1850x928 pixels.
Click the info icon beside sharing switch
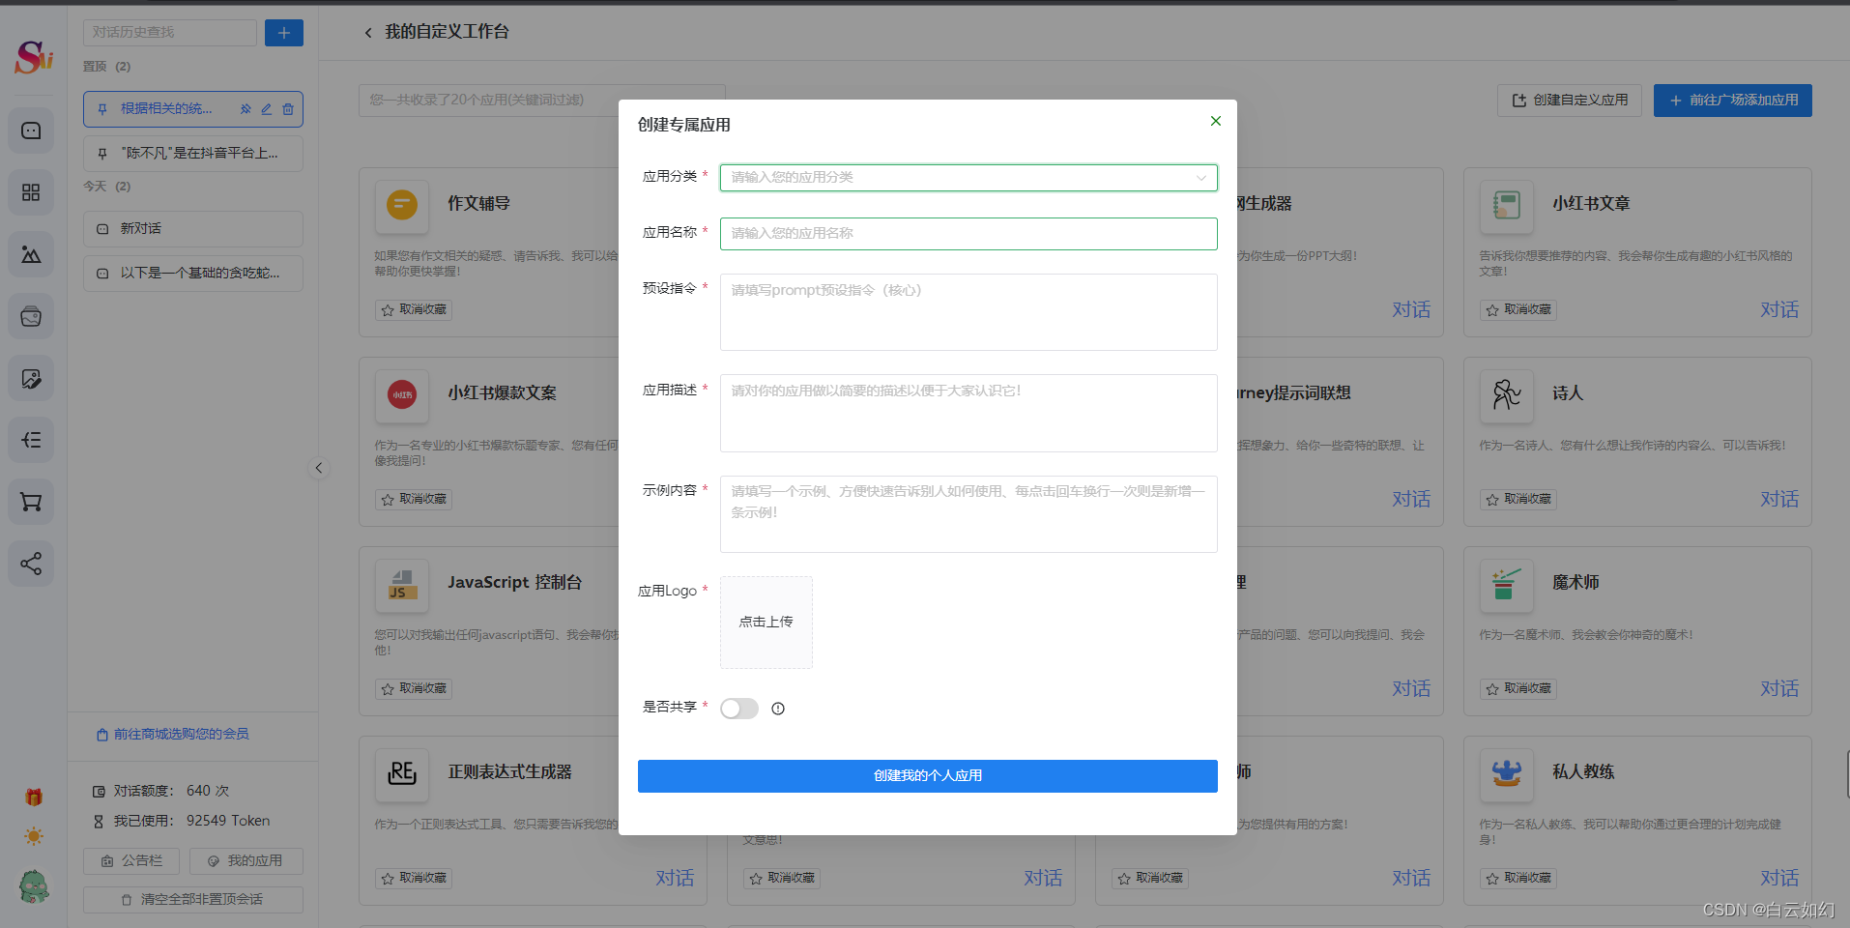(778, 709)
